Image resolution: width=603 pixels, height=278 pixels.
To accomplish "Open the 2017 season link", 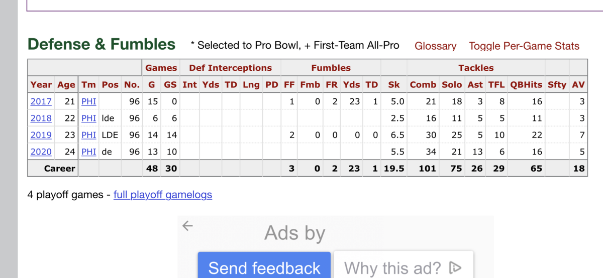I will click(x=41, y=101).
